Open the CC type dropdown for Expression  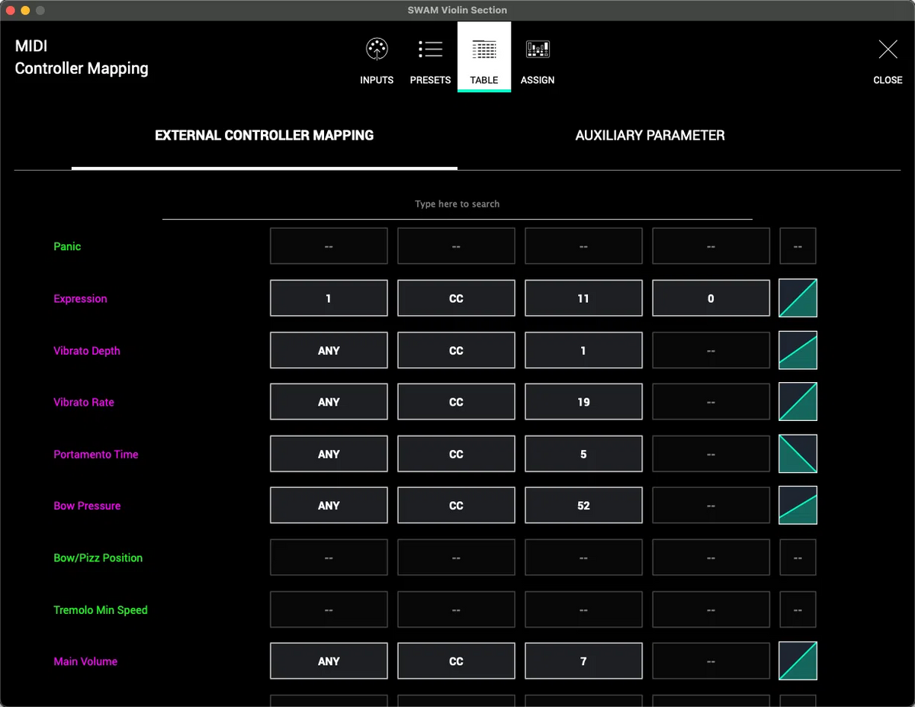pyautogui.click(x=456, y=297)
